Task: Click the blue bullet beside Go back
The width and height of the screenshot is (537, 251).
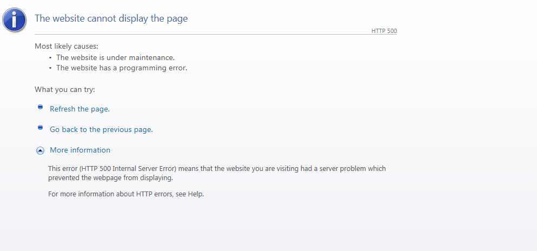Action: pyautogui.click(x=40, y=128)
